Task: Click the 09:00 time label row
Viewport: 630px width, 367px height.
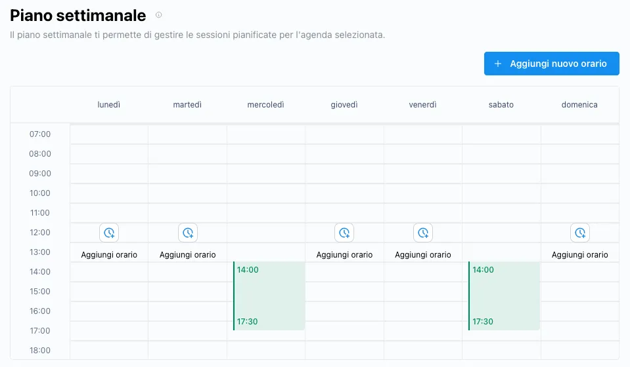Action: (40, 174)
